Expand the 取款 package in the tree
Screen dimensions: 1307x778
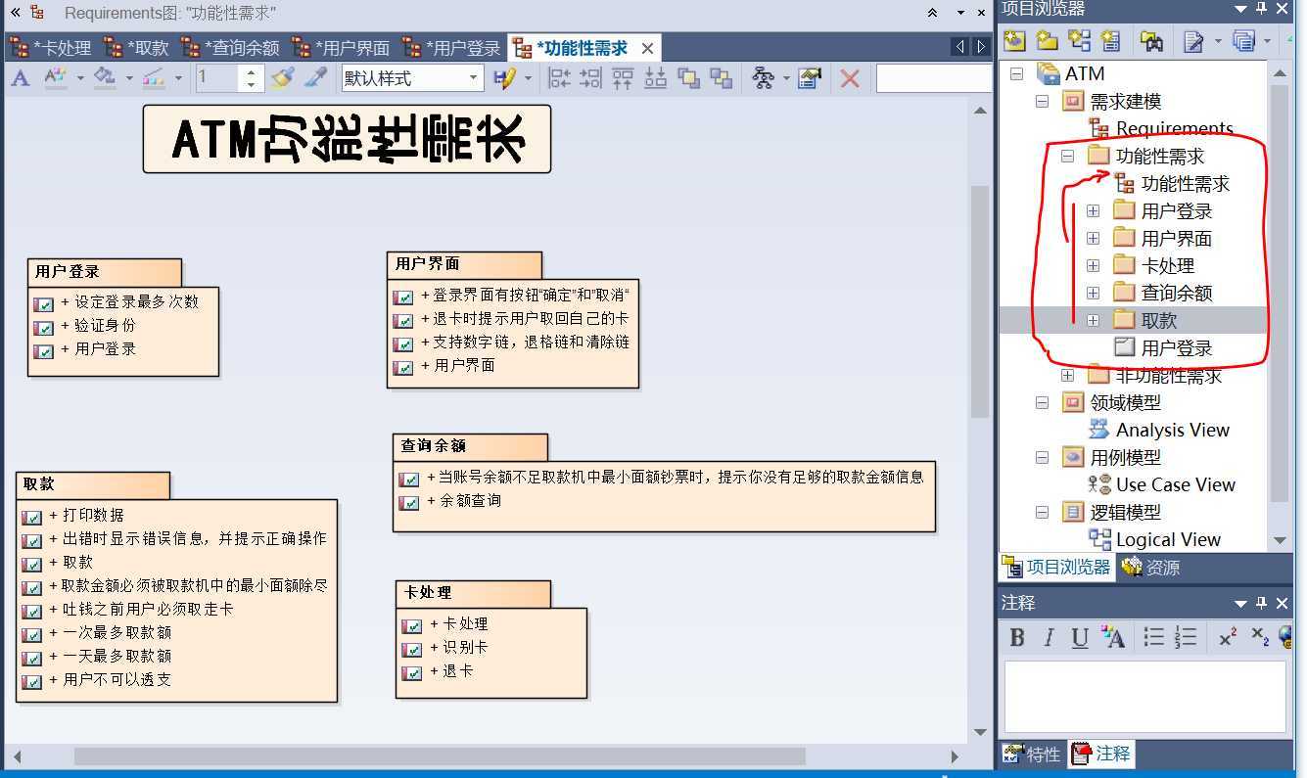pyautogui.click(x=1093, y=320)
